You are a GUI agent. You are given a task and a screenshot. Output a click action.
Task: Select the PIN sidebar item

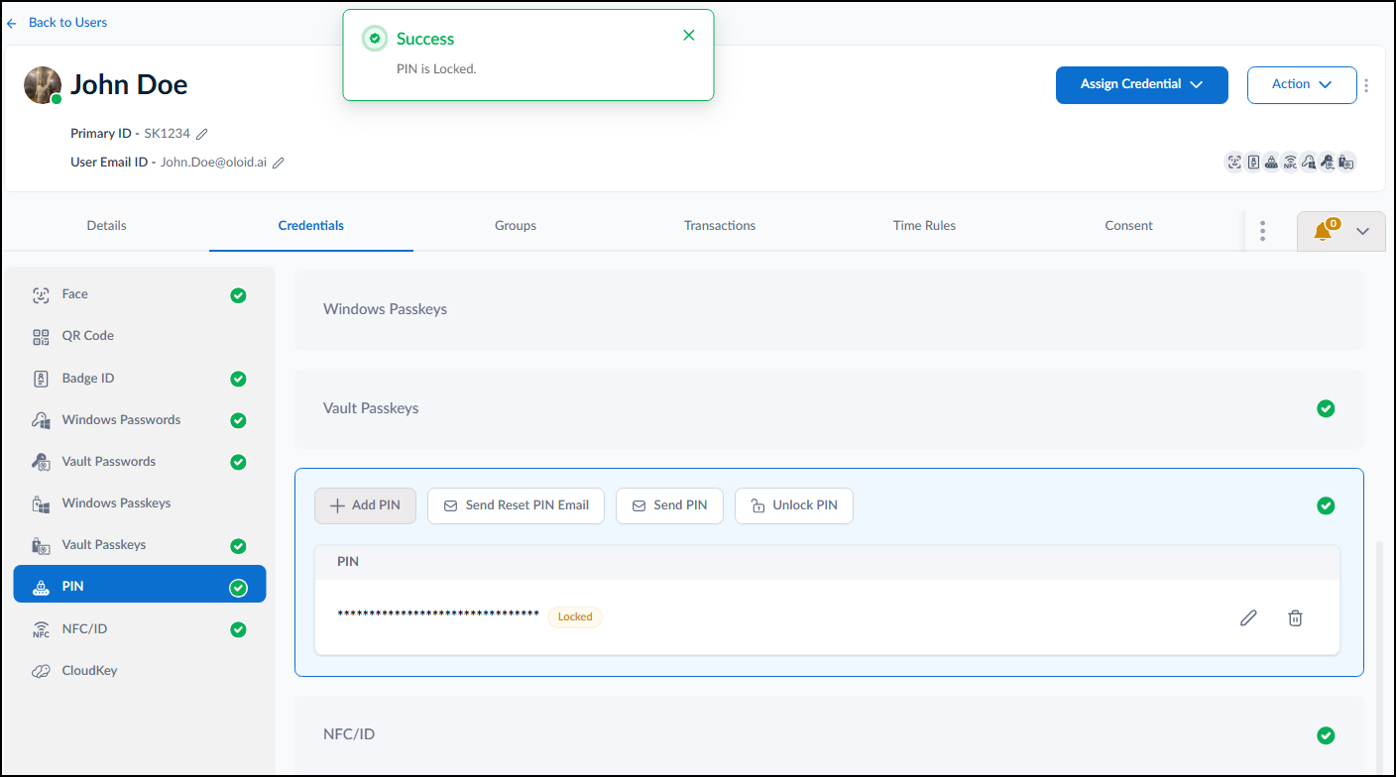click(x=140, y=585)
